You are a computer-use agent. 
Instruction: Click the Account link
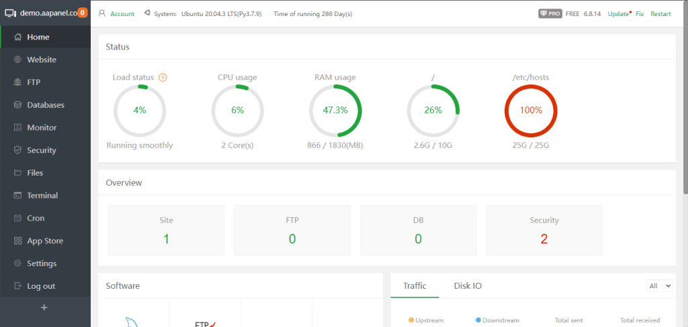pos(122,13)
